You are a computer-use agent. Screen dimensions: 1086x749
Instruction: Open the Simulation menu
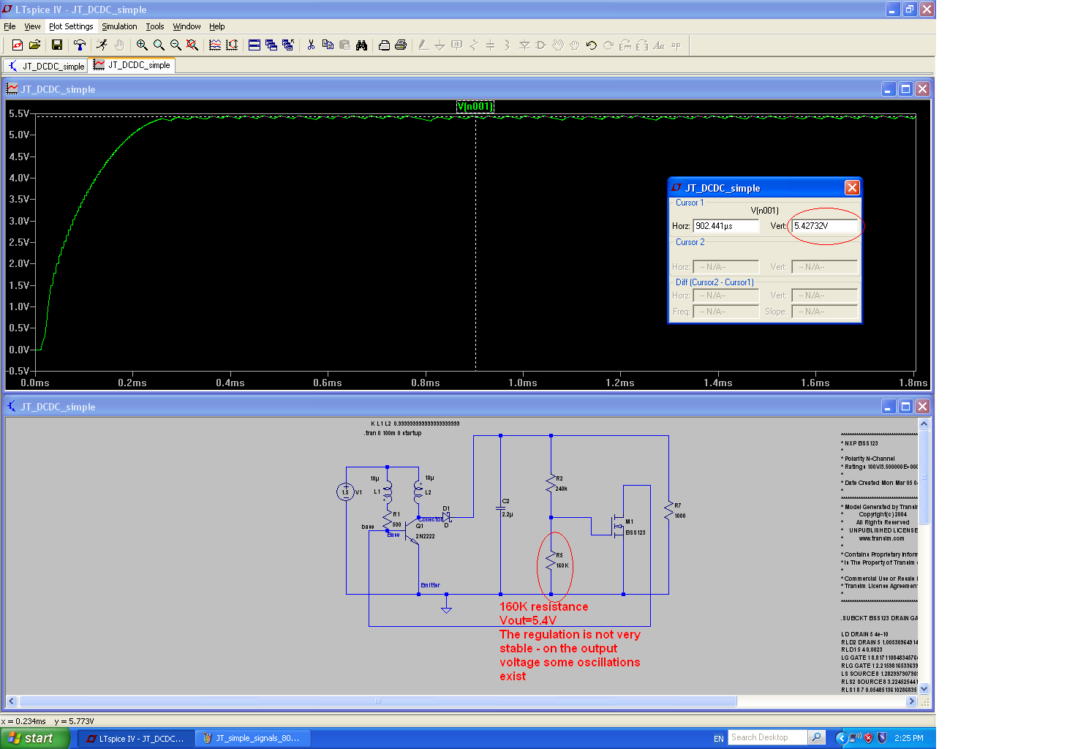pyautogui.click(x=119, y=26)
